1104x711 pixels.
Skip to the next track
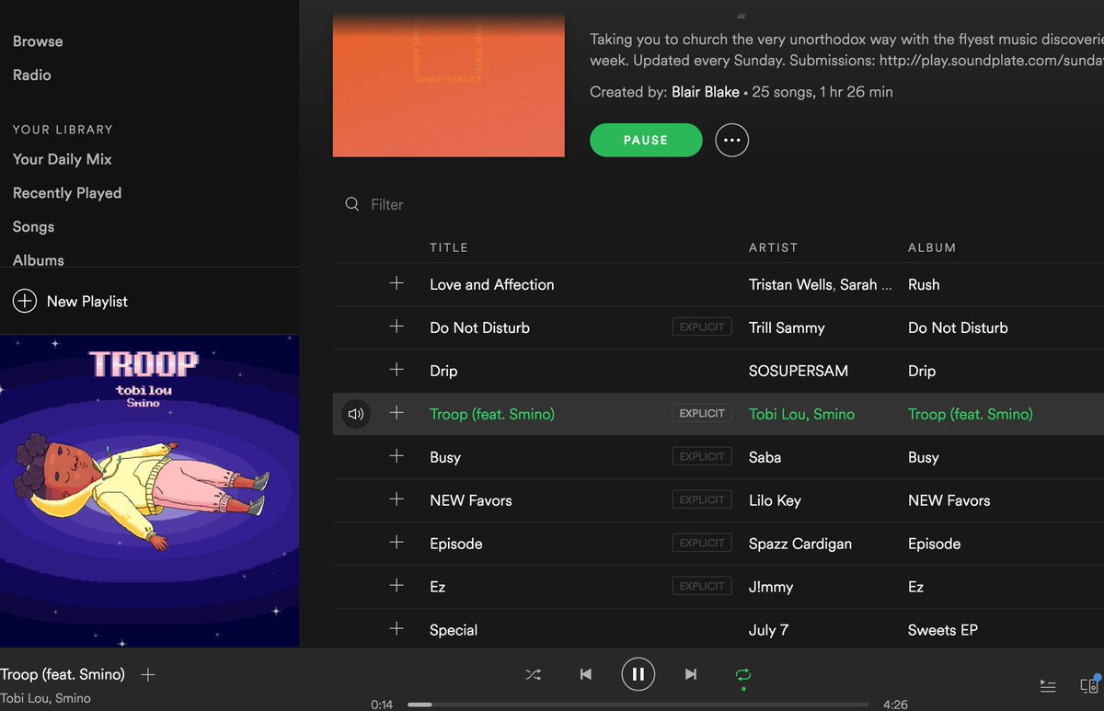(691, 674)
